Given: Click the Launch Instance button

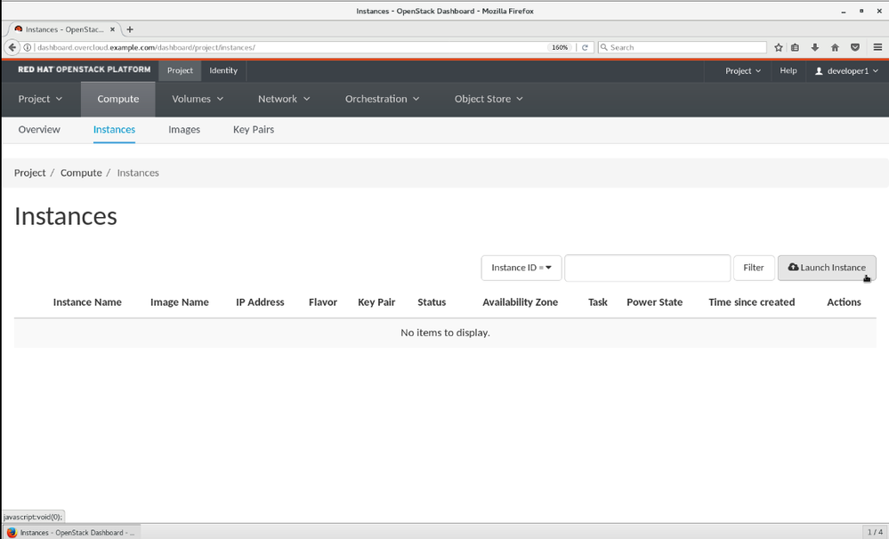Looking at the screenshot, I should [x=827, y=268].
